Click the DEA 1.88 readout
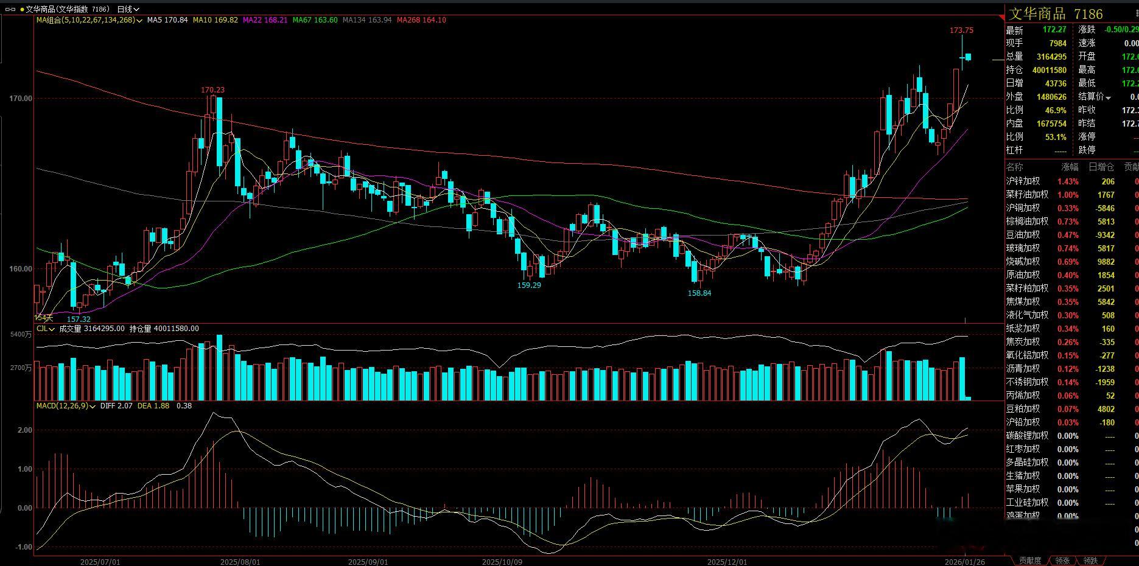Viewport: 1139px width, 566px height. [x=153, y=406]
